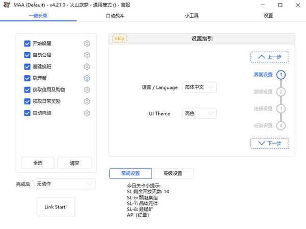Open settings gear for 获取信用及购物
This screenshot has width=306, height=229.
(87, 90)
